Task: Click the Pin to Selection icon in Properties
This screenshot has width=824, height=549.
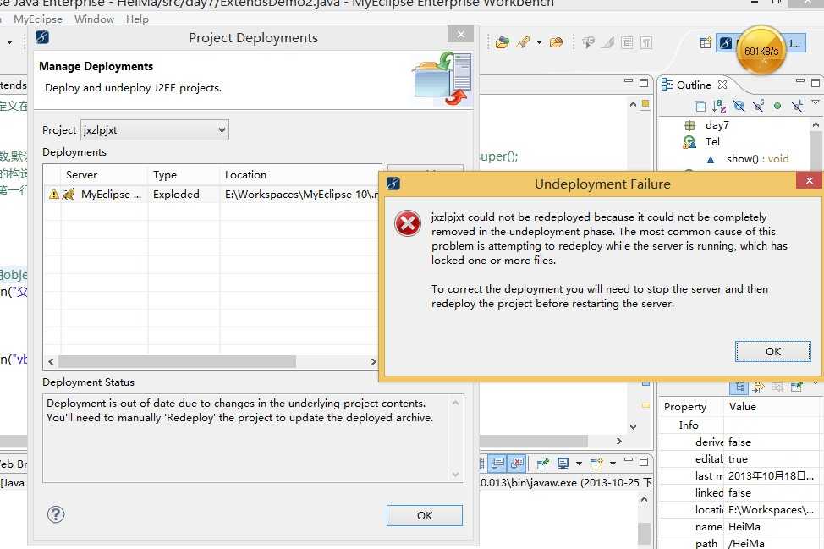Action: click(x=797, y=387)
